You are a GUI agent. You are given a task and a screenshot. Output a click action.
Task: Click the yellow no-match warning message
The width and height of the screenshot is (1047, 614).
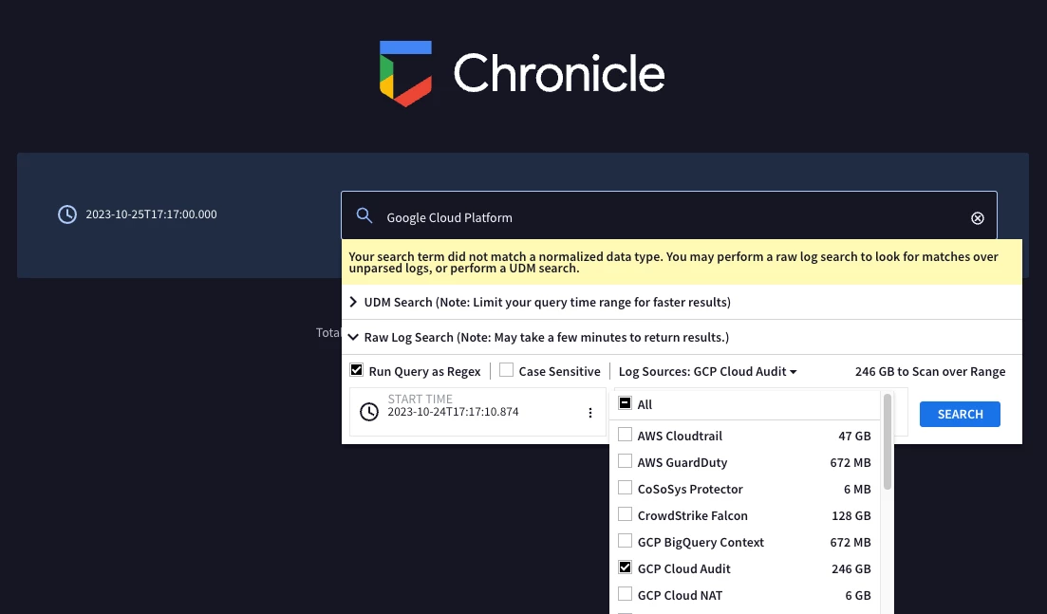682,262
